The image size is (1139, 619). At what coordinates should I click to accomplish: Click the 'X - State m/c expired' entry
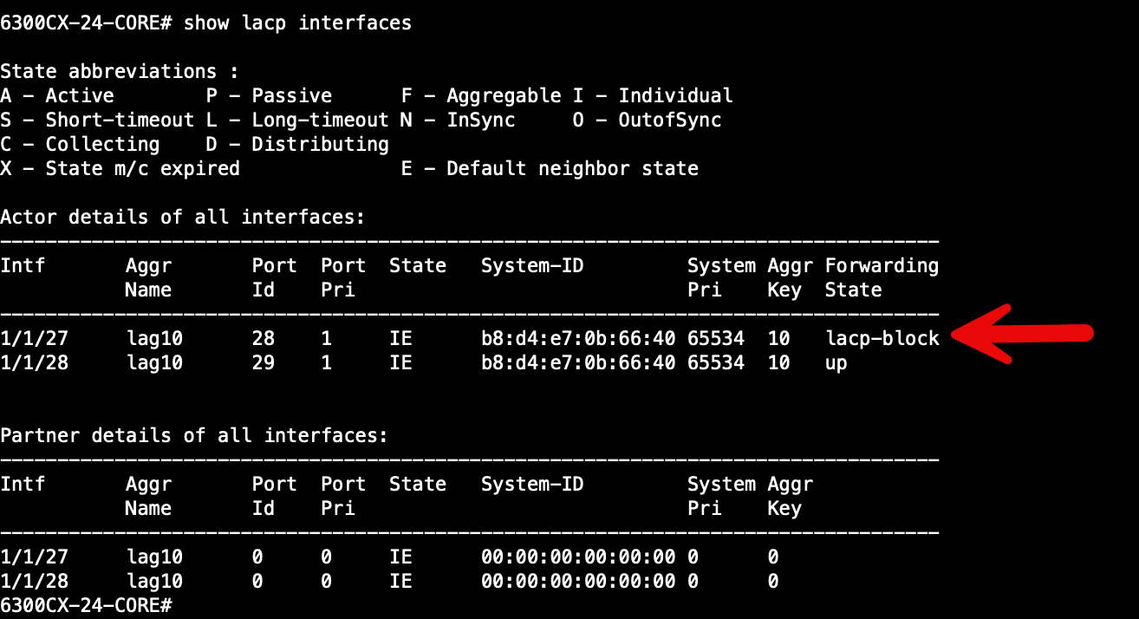coord(120,168)
